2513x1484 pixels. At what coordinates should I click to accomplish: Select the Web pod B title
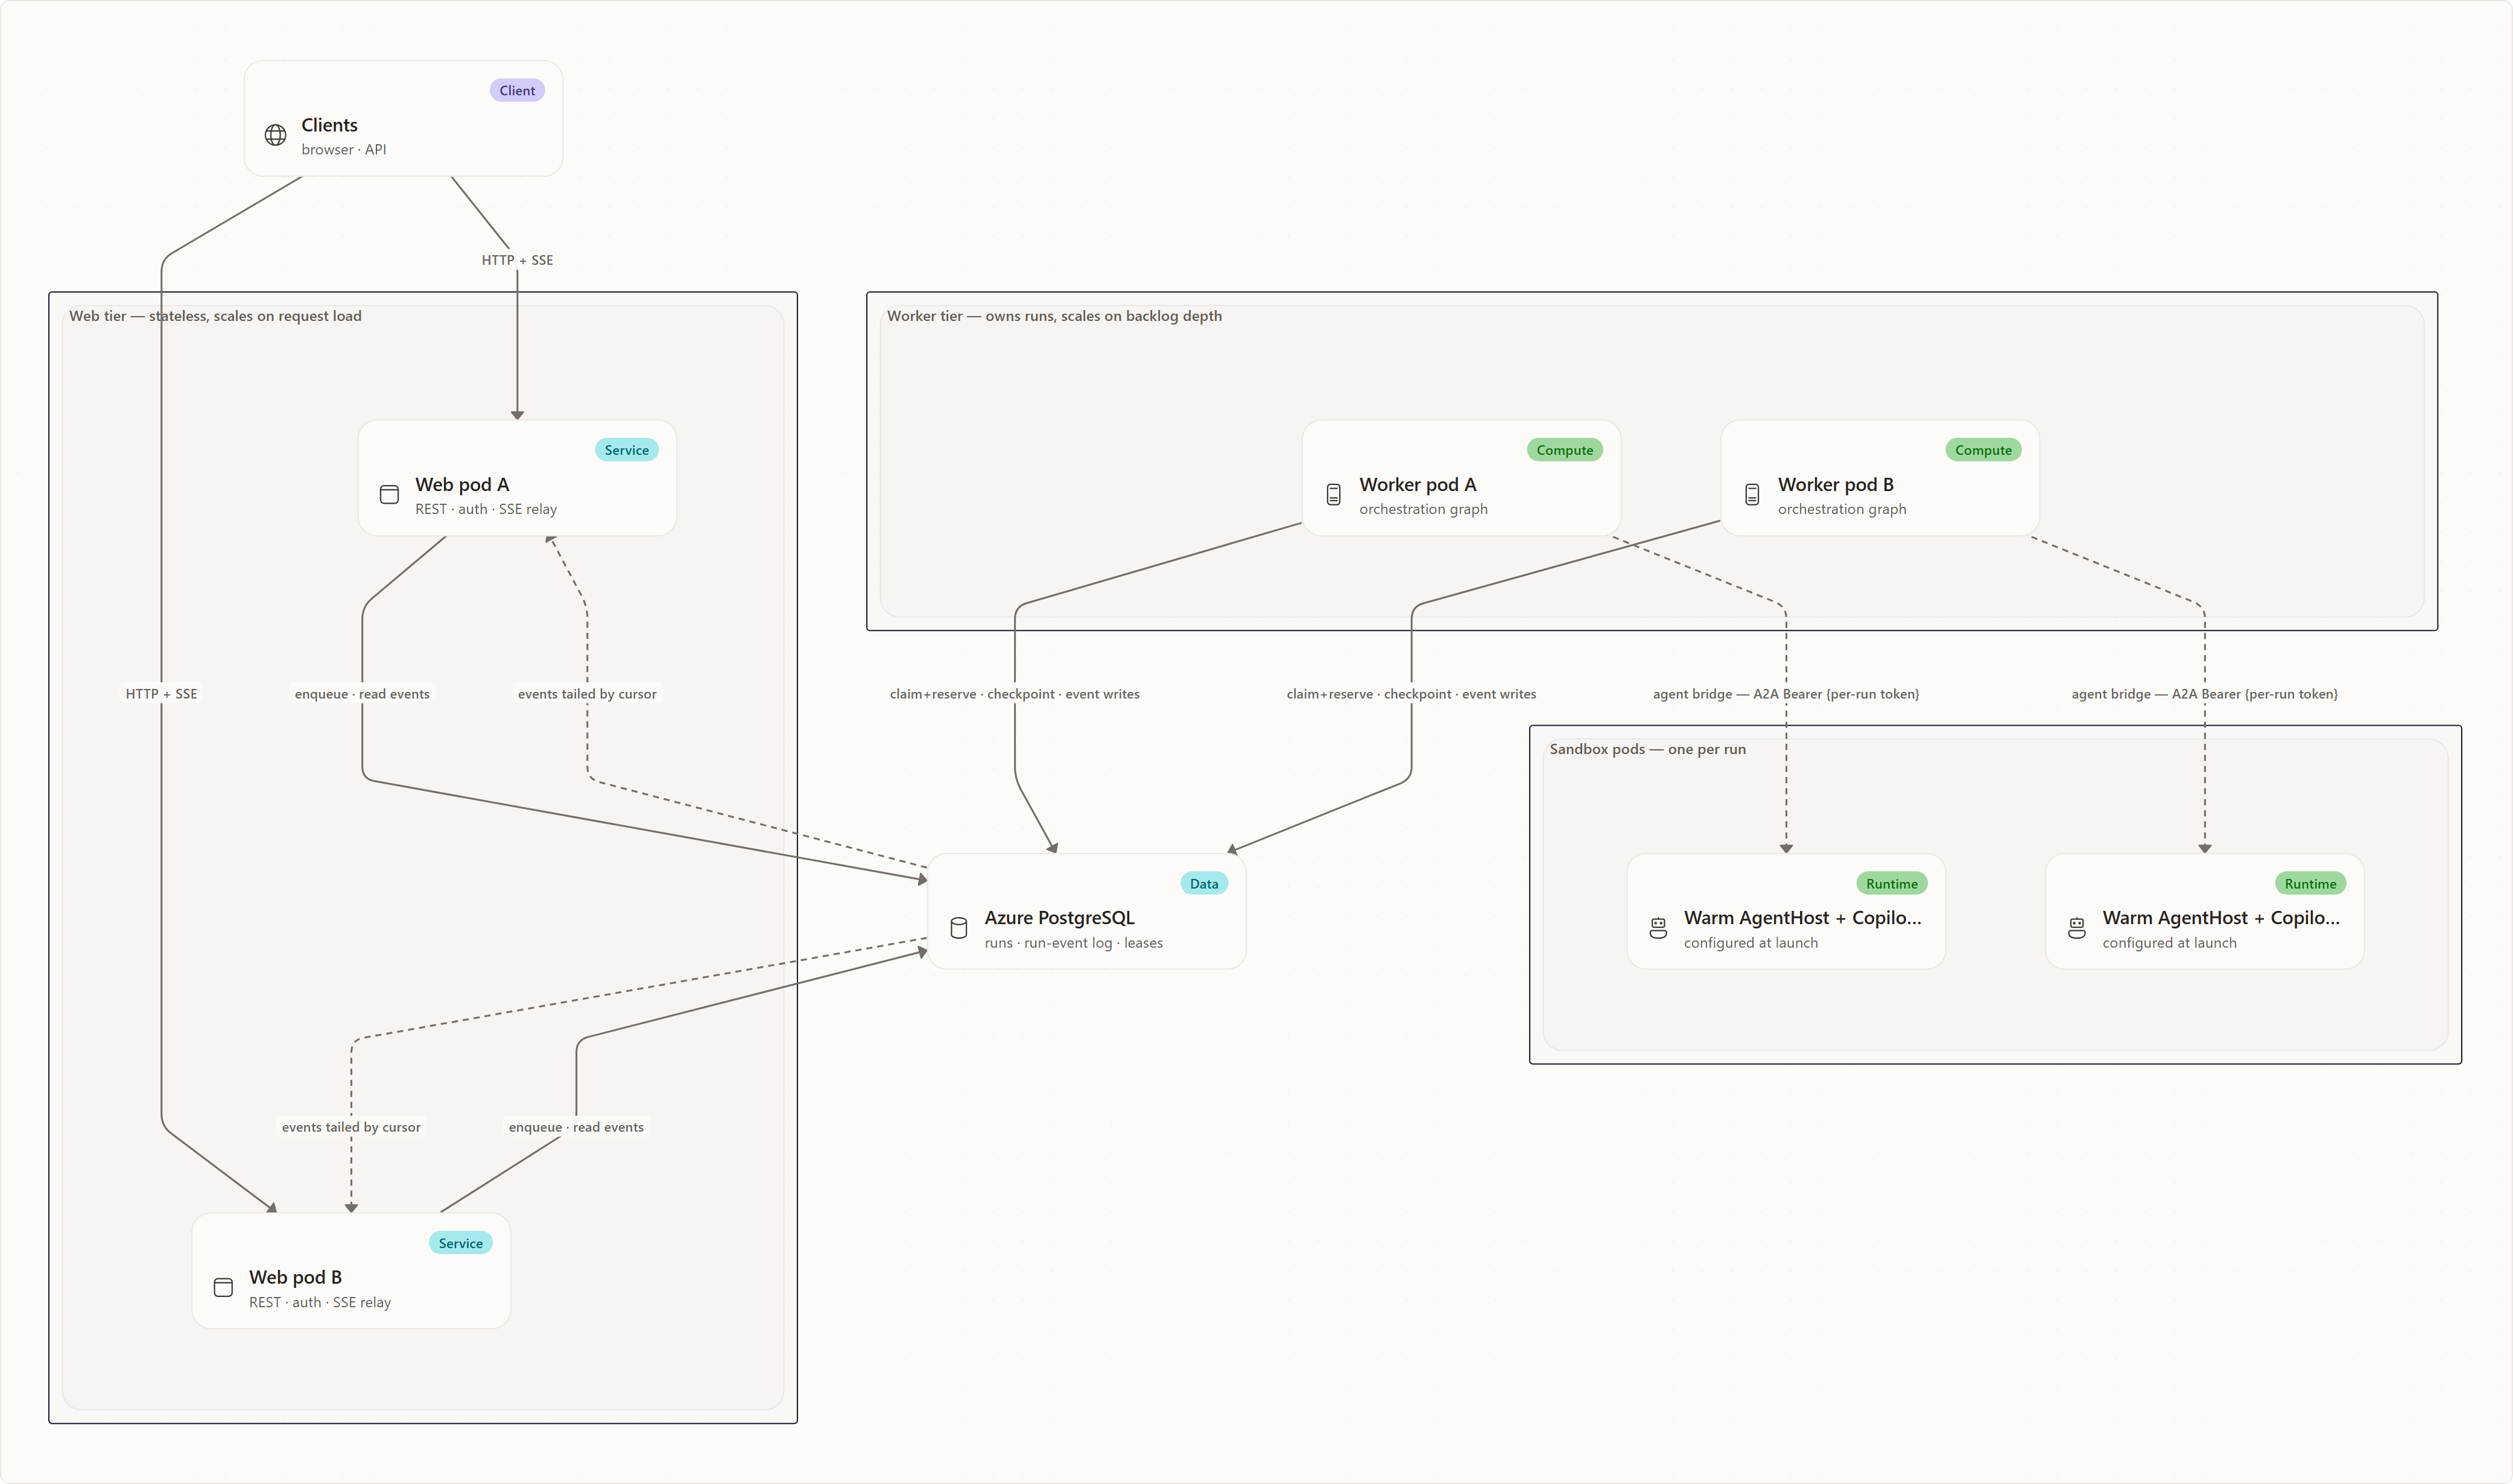tap(295, 1277)
